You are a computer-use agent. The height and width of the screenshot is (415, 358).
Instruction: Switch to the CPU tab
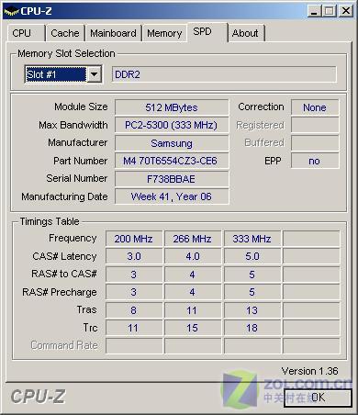point(26,33)
